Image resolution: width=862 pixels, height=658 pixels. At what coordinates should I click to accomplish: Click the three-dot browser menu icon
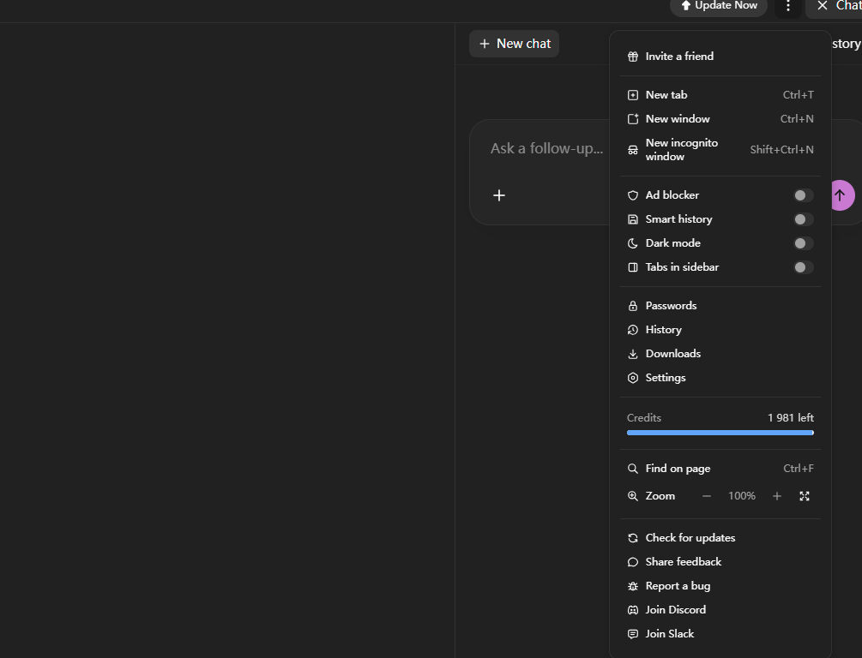(787, 6)
